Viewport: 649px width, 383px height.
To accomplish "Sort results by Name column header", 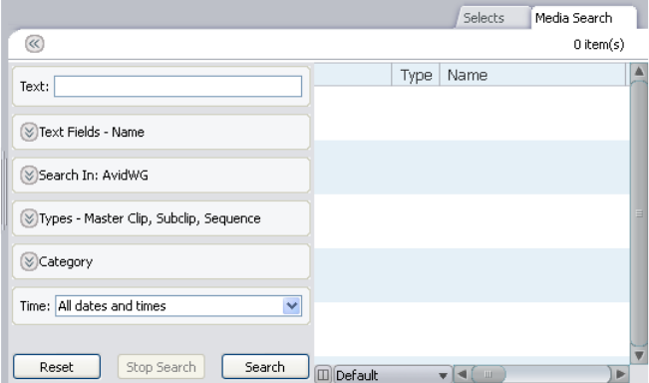I will pyautogui.click(x=533, y=75).
